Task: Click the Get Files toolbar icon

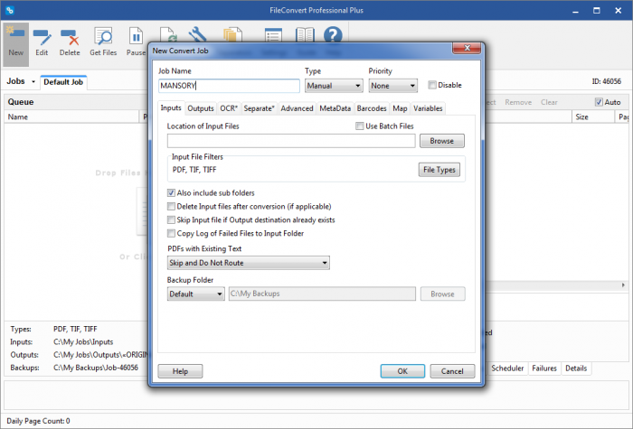Action: (x=103, y=42)
